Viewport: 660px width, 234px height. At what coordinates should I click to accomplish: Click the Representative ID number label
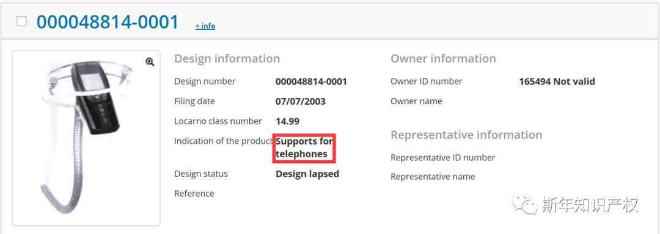click(x=443, y=158)
